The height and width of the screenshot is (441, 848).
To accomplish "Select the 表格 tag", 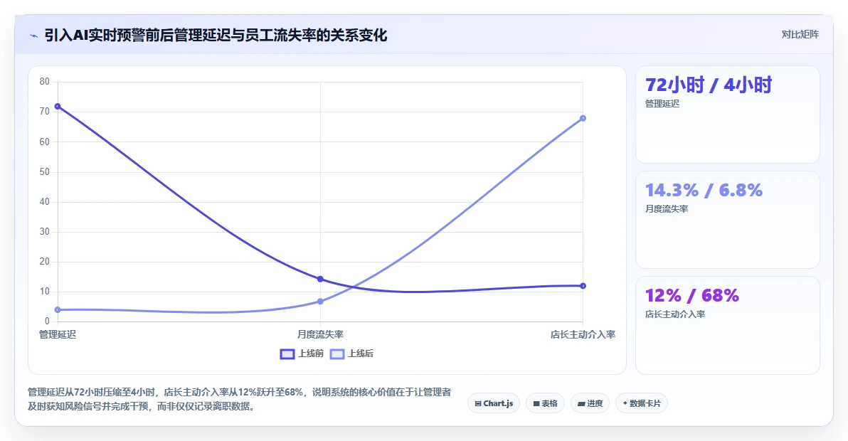I will (545, 403).
